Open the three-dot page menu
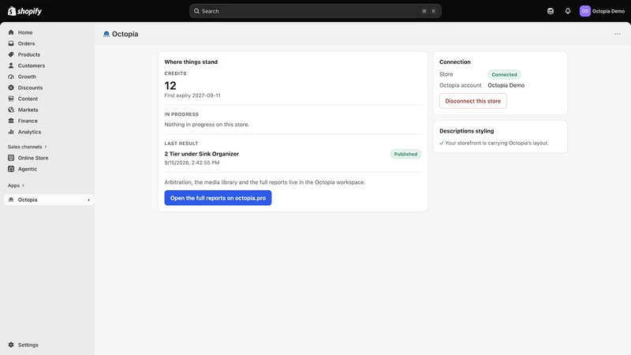 (x=618, y=34)
